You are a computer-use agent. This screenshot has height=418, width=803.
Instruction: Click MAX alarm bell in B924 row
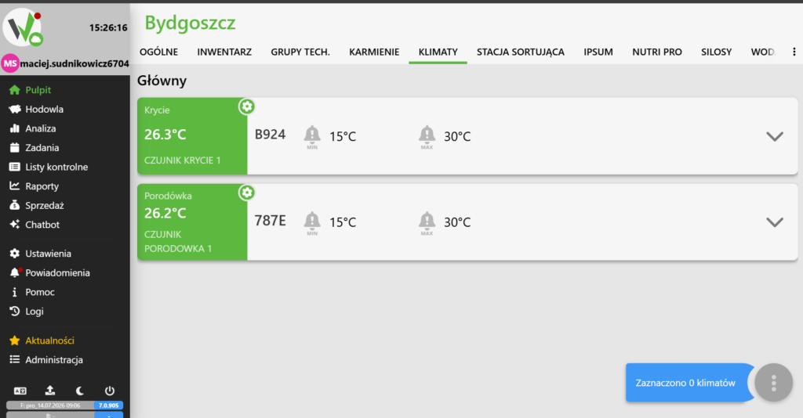point(427,136)
